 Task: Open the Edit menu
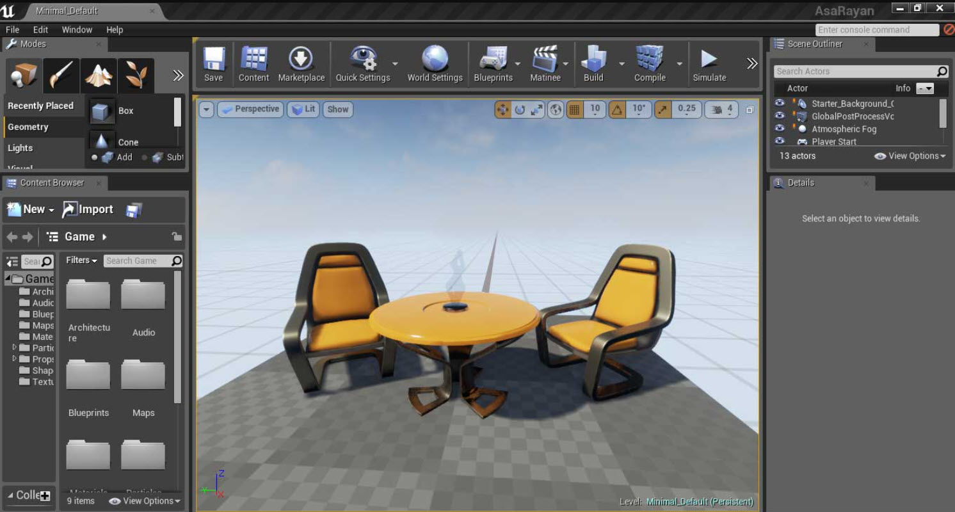[x=40, y=30]
